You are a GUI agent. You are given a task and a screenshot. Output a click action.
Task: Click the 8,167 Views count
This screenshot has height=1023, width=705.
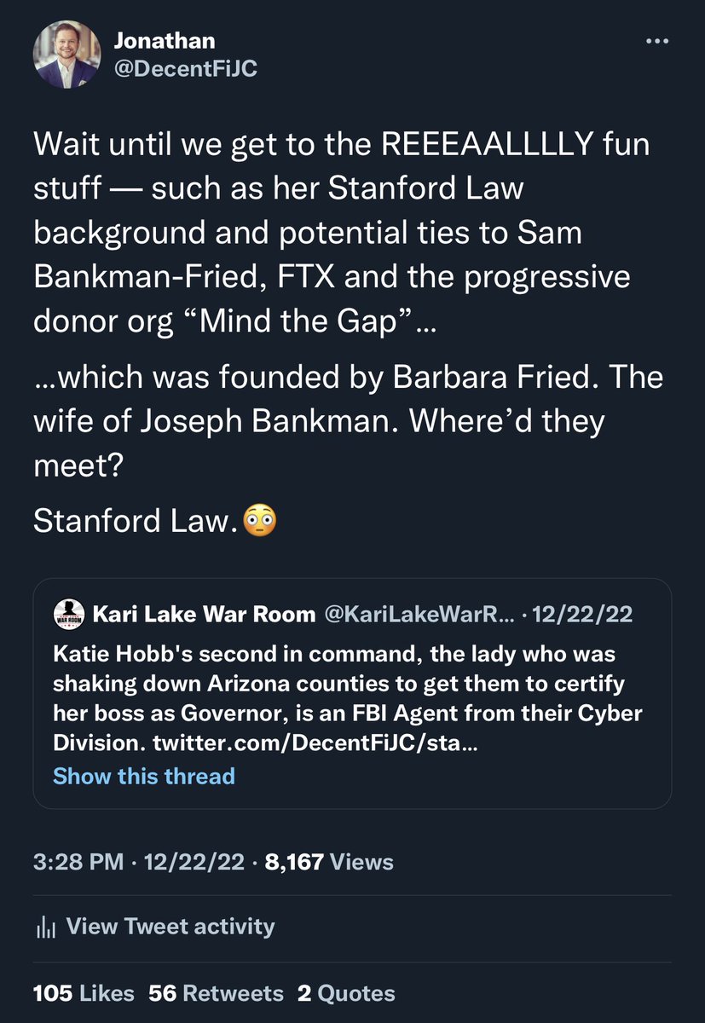pyautogui.click(x=329, y=862)
